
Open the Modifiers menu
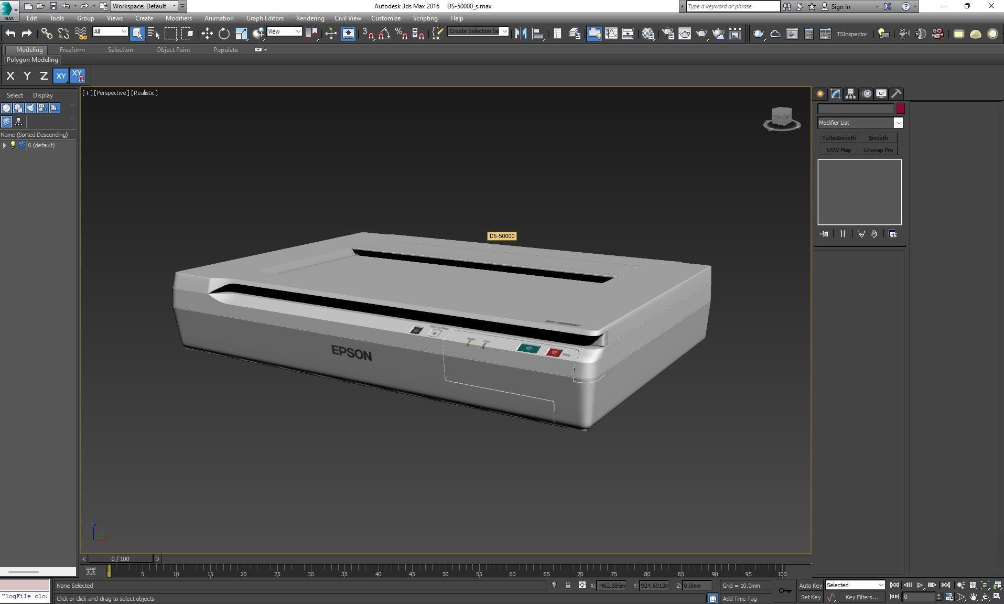178,18
